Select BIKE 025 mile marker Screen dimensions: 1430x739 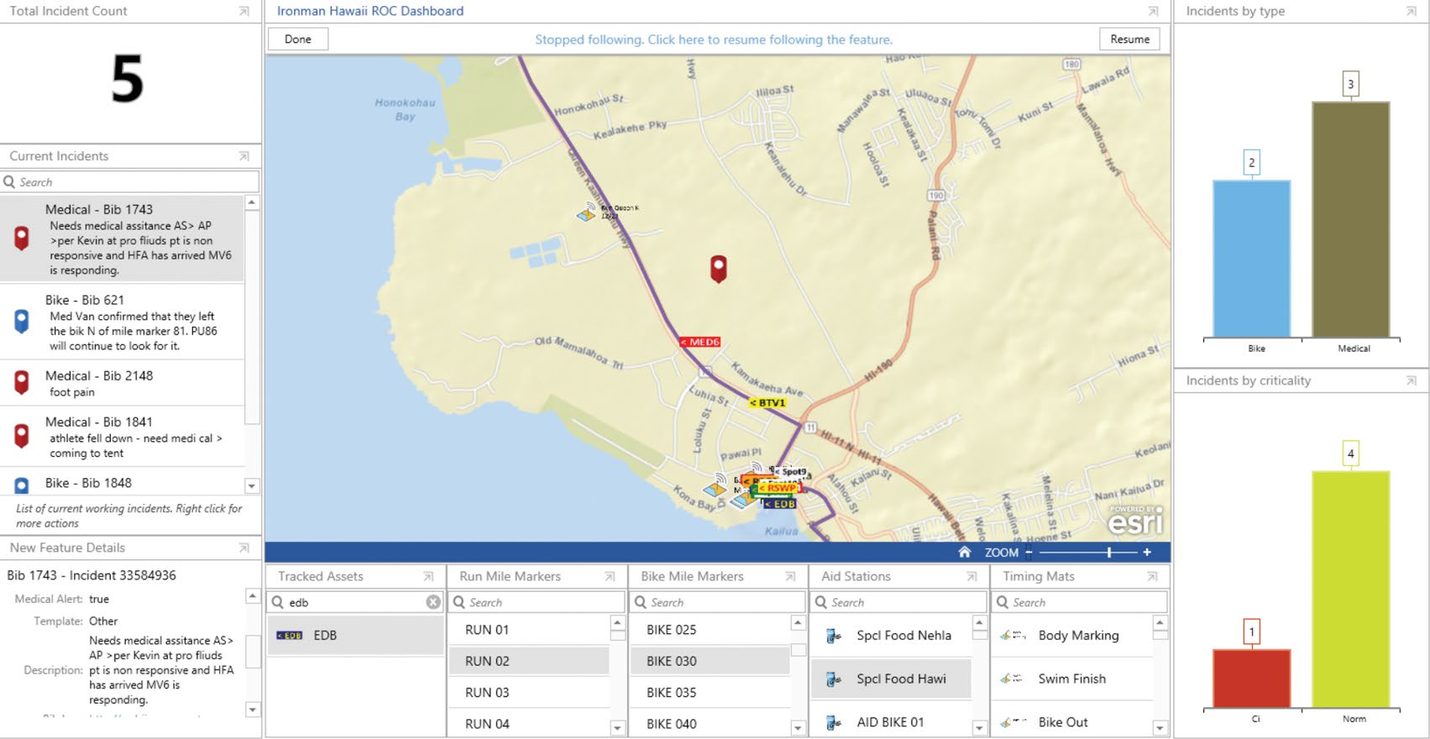click(x=710, y=630)
